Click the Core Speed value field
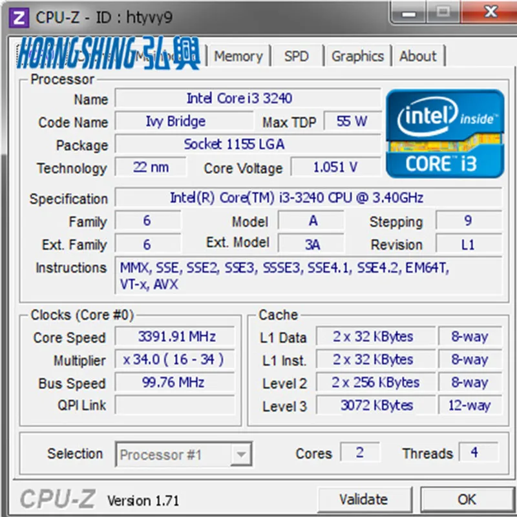The width and height of the screenshot is (517, 517). (173, 337)
